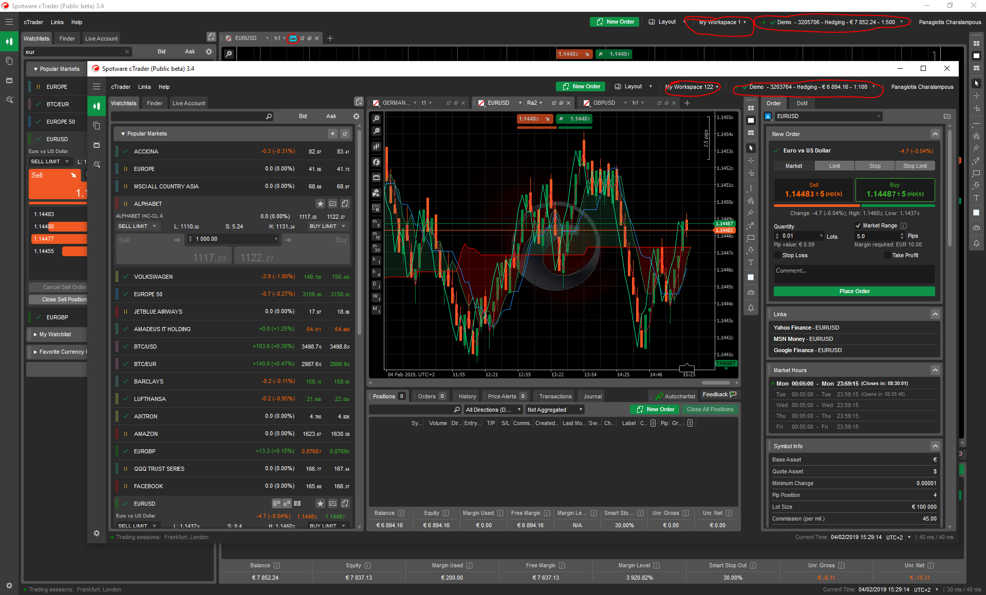
Task: Select the Limit order type
Action: point(834,166)
